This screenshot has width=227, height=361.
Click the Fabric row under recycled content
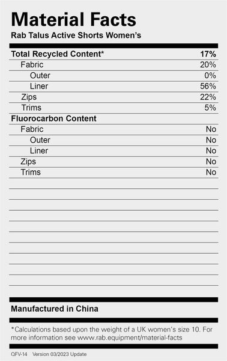(x=114, y=65)
